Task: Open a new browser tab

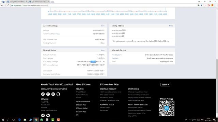Action: point(52,2)
